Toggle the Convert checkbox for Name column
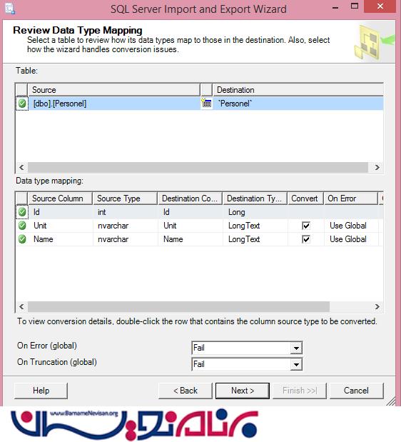The width and height of the screenshot is (401, 442). (306, 239)
